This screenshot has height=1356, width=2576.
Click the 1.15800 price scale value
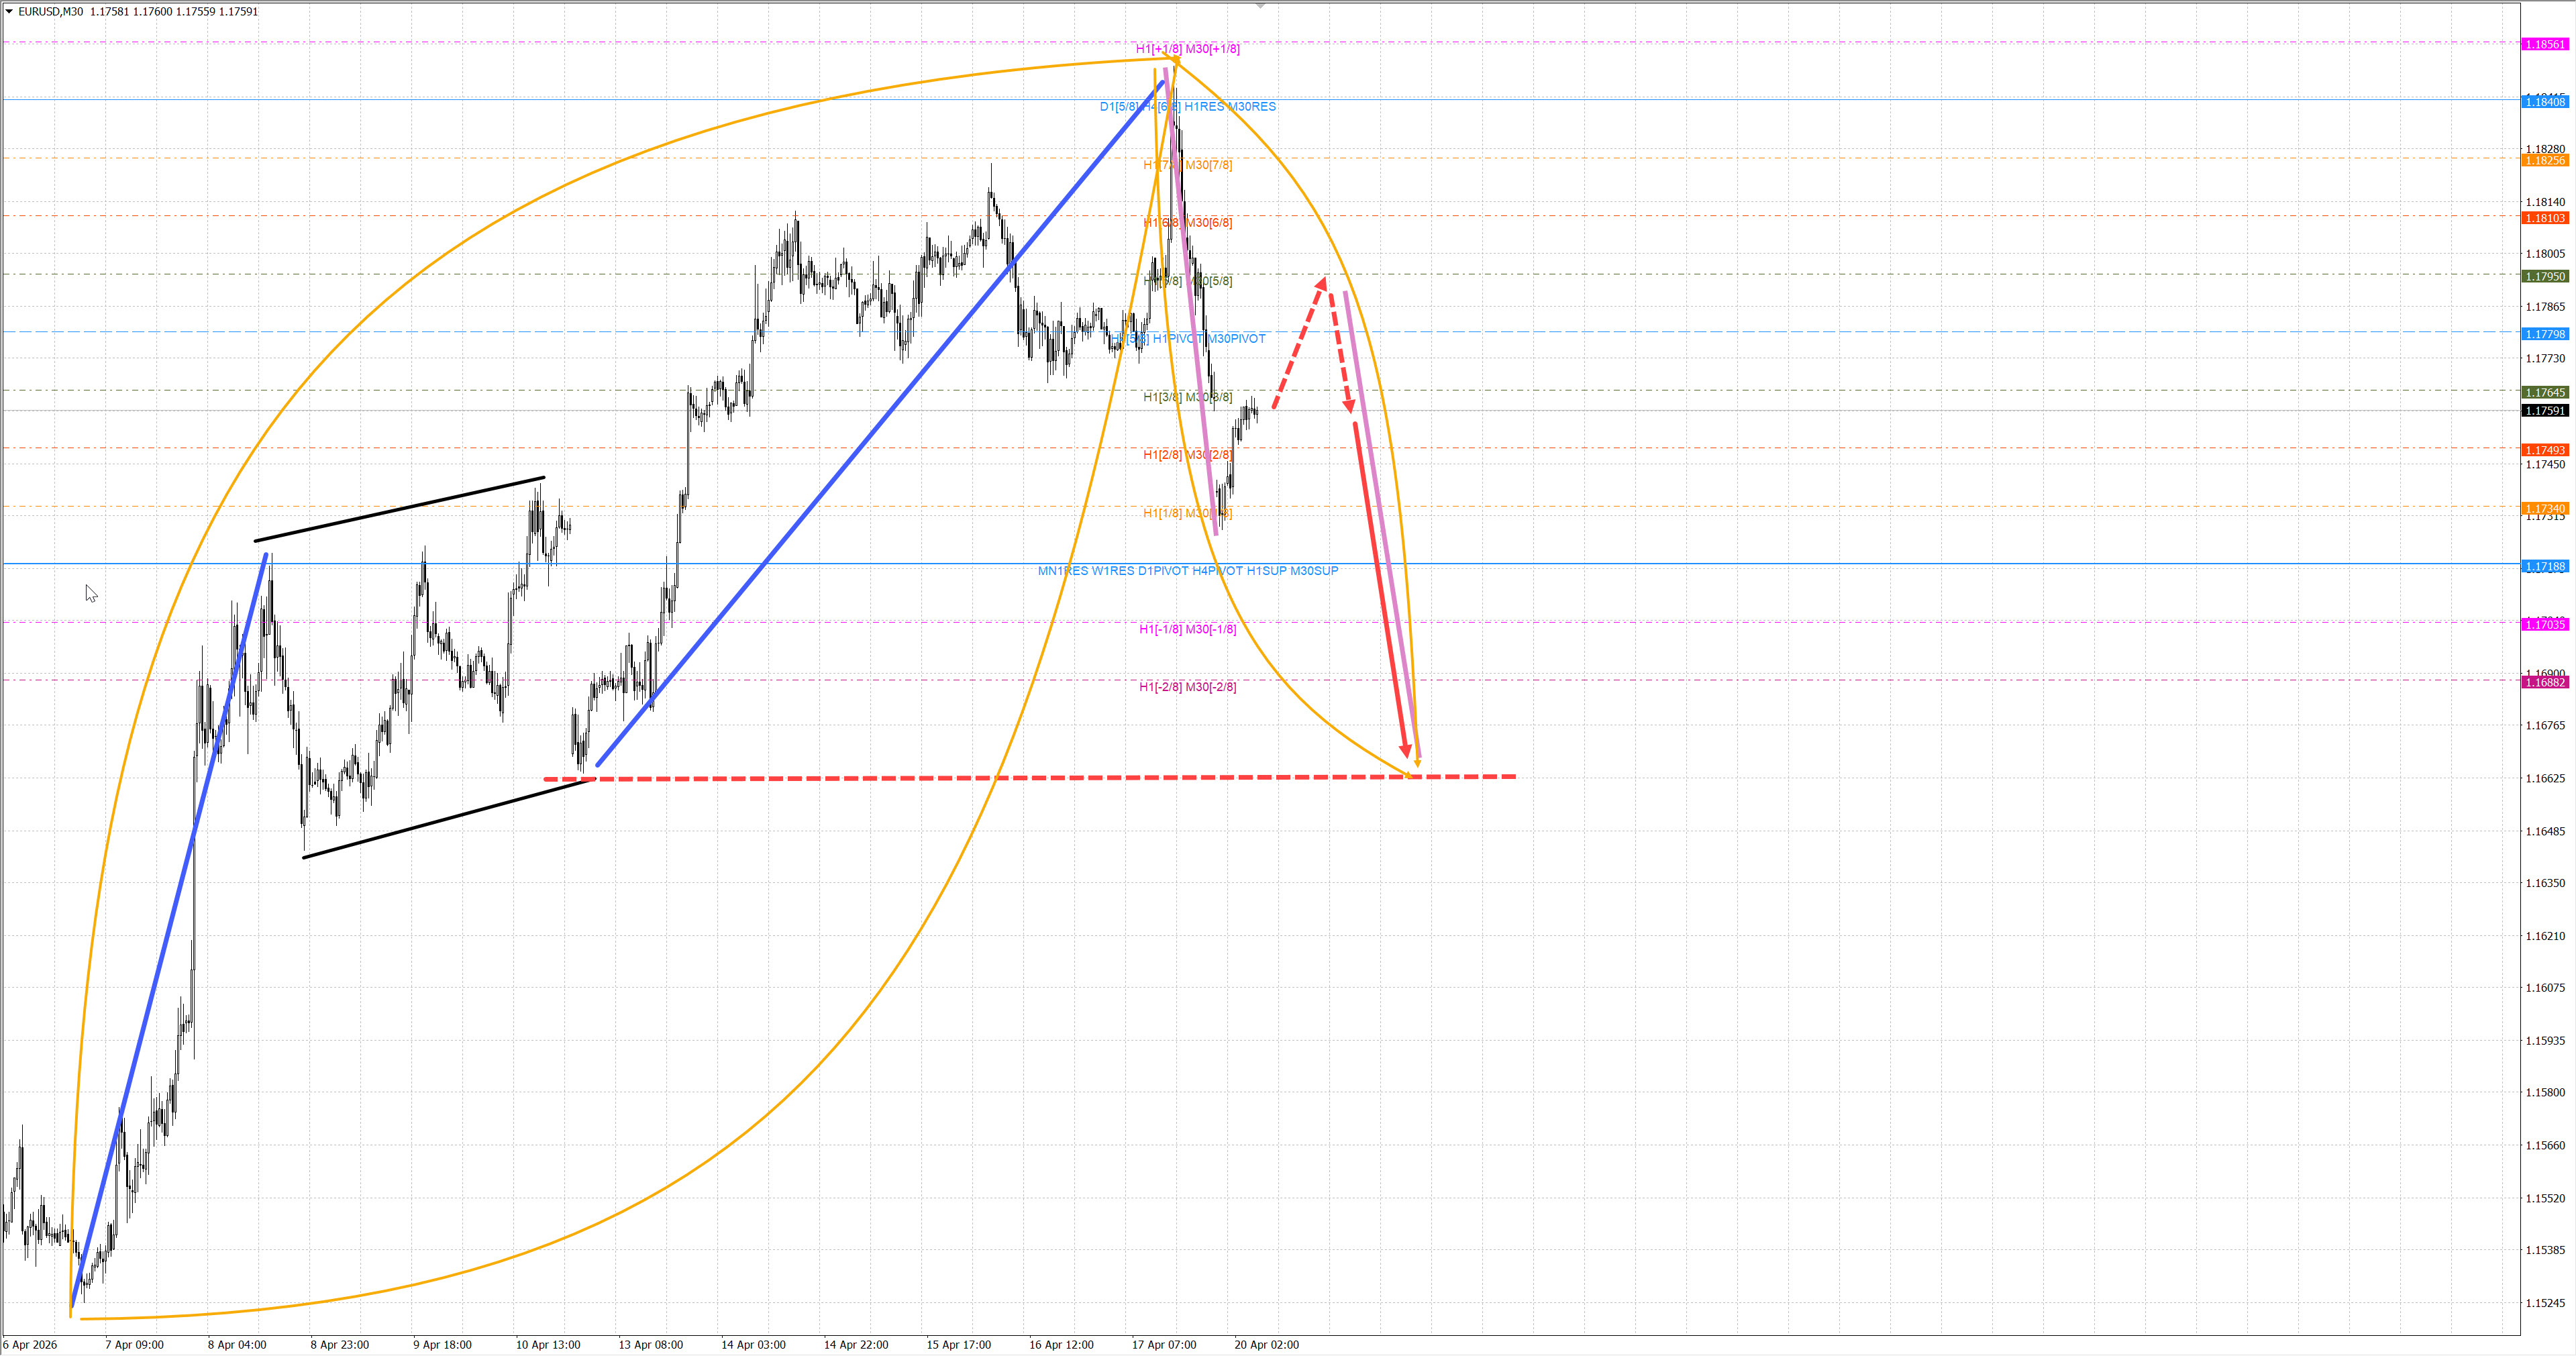tap(2545, 1093)
